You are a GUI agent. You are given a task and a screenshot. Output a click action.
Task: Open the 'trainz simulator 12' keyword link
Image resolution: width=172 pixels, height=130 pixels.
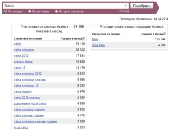tap(26, 85)
